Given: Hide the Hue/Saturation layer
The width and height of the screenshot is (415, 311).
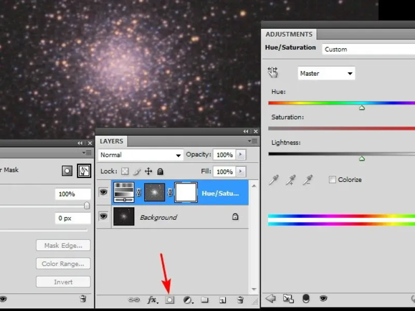Looking at the screenshot, I should tap(103, 192).
